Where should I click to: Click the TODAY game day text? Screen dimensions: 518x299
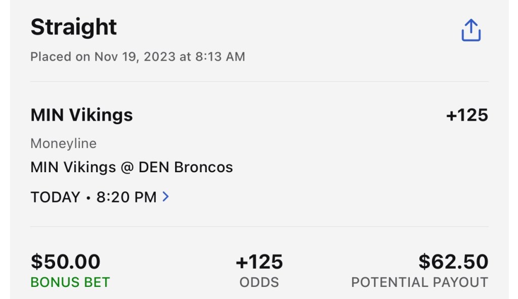tap(55, 197)
